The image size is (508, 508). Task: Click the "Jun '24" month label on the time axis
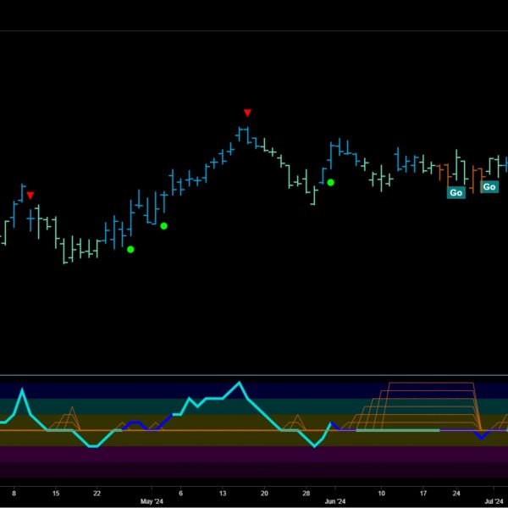335,501
